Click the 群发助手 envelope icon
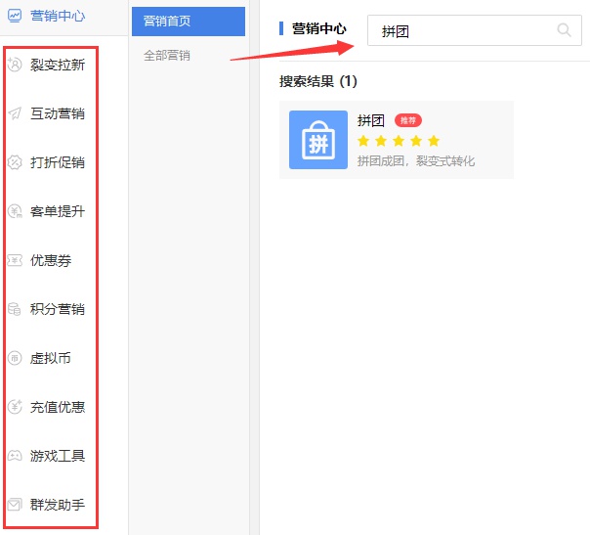 point(15,505)
